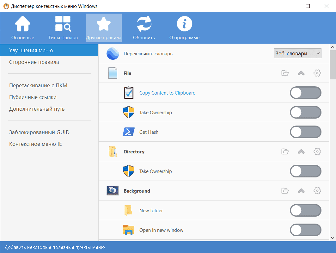Viewport: 336px width, 253px height.
Task: Enable Copy Content to Clipboard toggle
Action: (306, 93)
